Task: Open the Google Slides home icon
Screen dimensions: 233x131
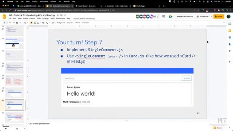Action: tap(4, 16)
